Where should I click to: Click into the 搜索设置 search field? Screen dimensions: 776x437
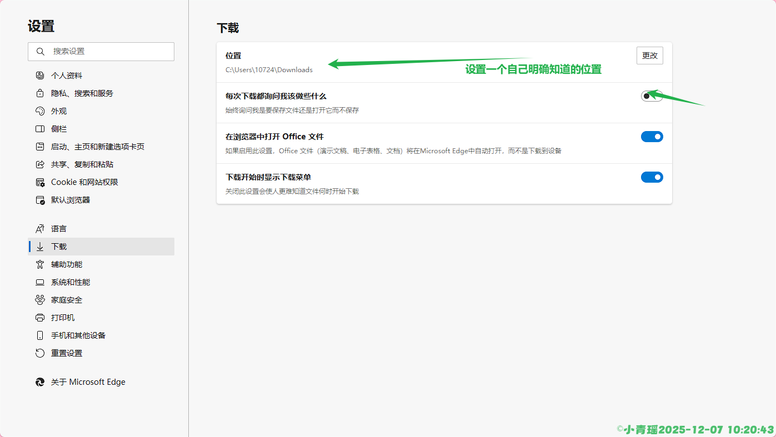[101, 51]
